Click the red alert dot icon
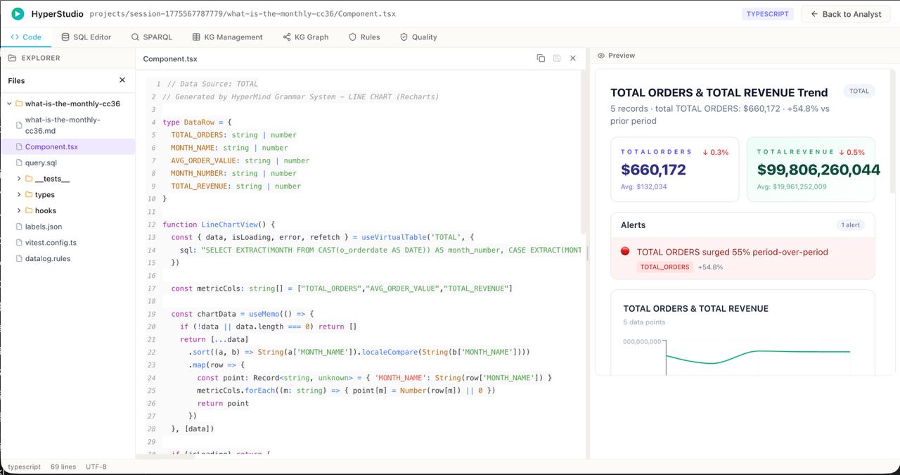The image size is (900, 475). (625, 251)
